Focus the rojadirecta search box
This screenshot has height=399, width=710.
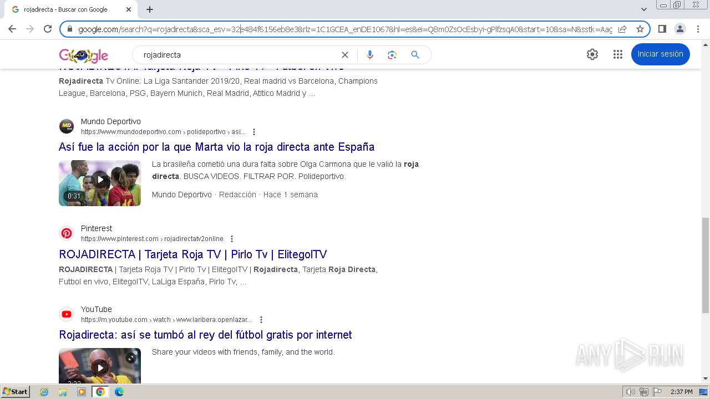point(239,55)
